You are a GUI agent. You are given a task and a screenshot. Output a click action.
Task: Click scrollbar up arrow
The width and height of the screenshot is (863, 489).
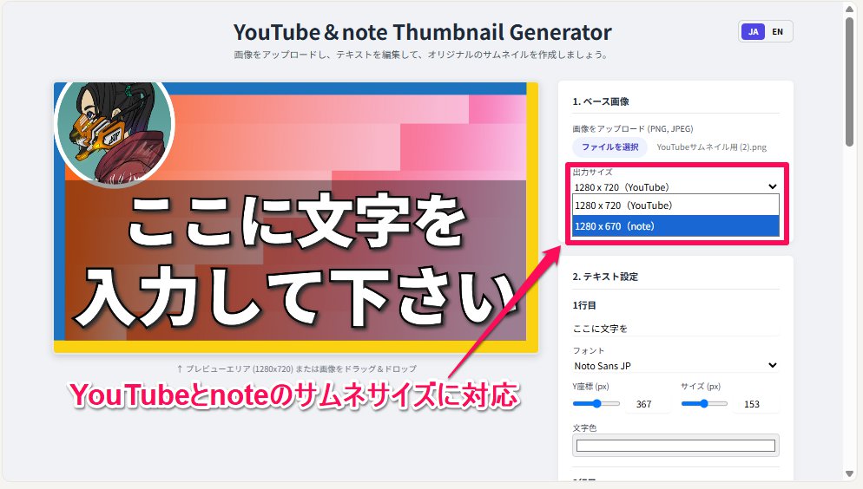[849, 10]
